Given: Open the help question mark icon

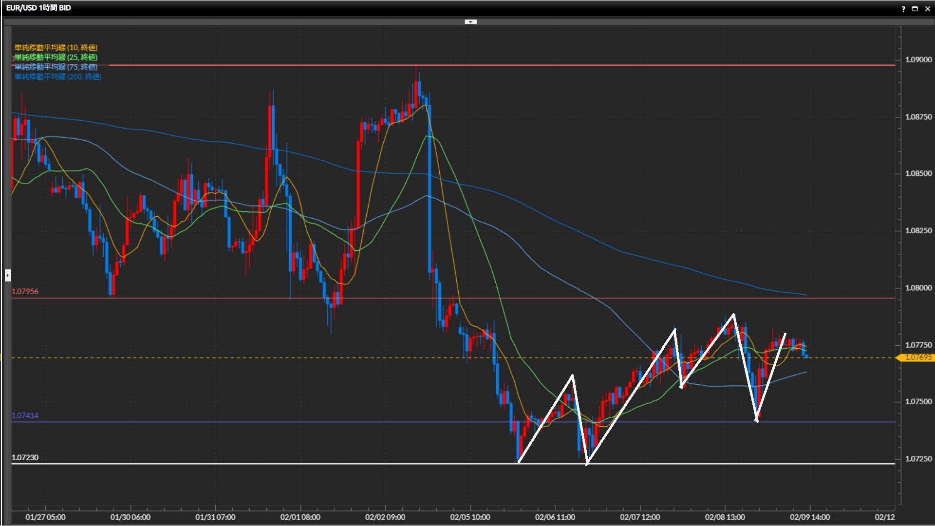Looking at the screenshot, I should click(x=903, y=9).
